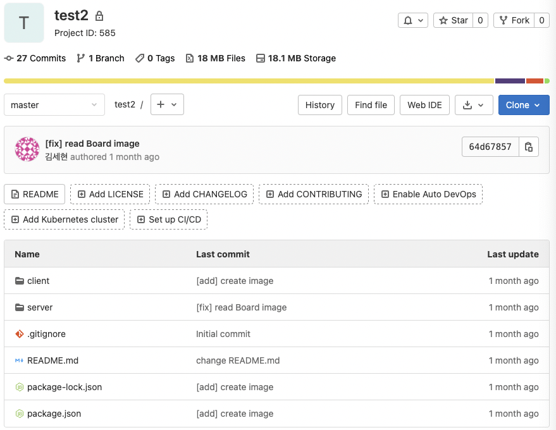Click the red language bar segment
The width and height of the screenshot is (556, 430).
click(x=534, y=81)
